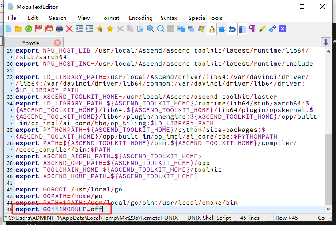Open the Special Tools menu

coord(205,18)
